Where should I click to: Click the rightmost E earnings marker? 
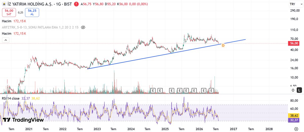tap(212, 90)
